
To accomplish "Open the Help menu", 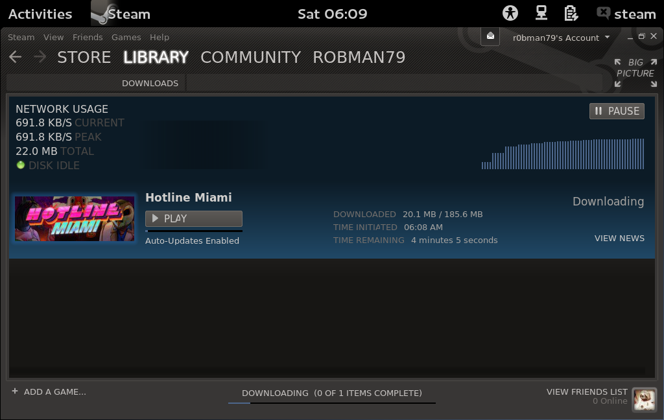I will [x=160, y=37].
